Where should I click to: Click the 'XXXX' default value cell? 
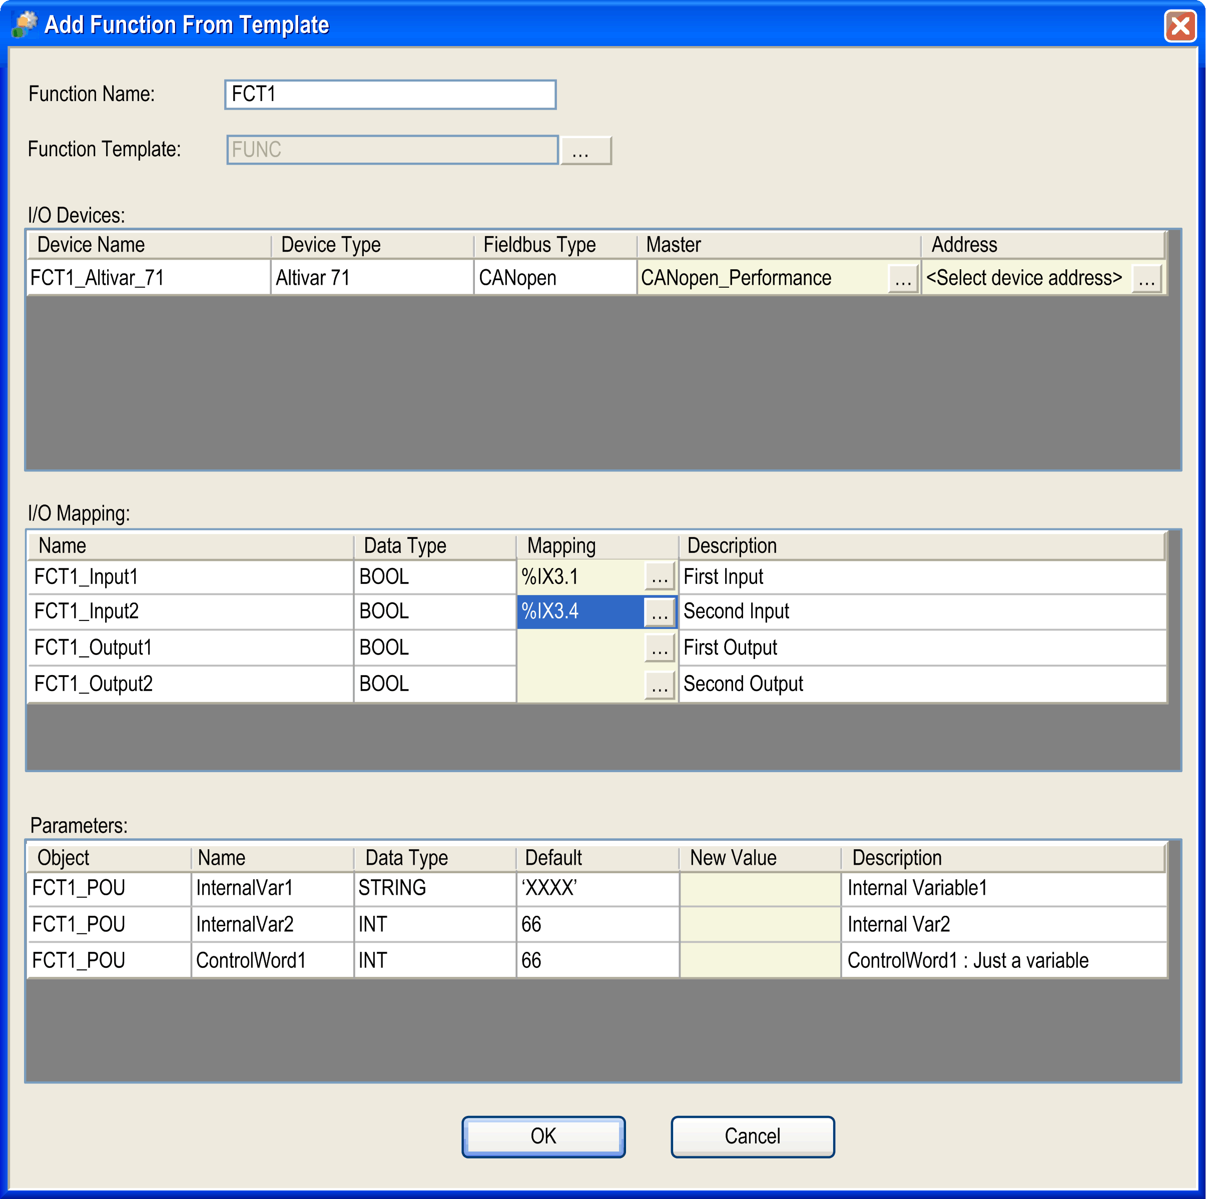(x=597, y=888)
